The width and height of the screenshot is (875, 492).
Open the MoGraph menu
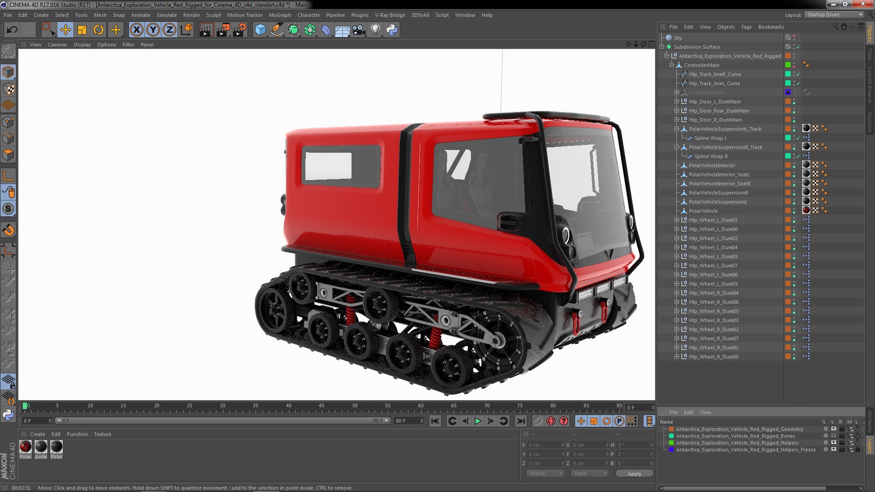pos(279,15)
